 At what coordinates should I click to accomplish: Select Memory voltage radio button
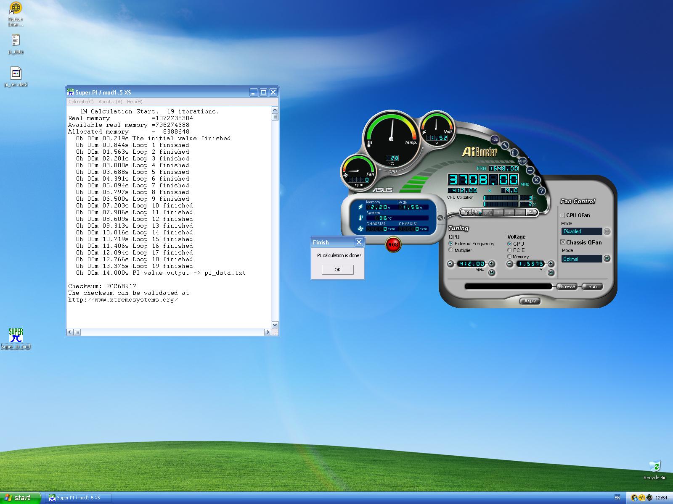click(x=510, y=257)
